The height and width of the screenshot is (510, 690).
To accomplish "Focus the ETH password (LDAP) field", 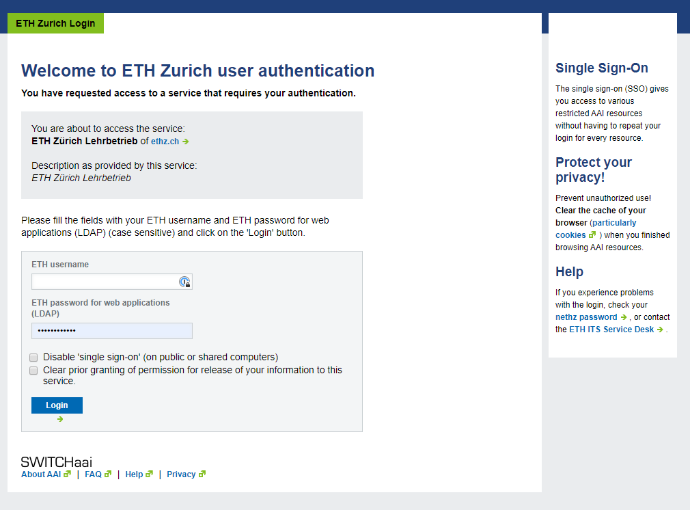I will 112,331.
